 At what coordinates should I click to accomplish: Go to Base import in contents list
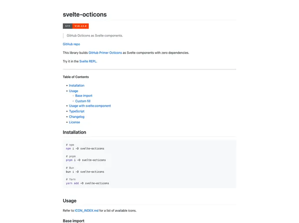pos(83,96)
